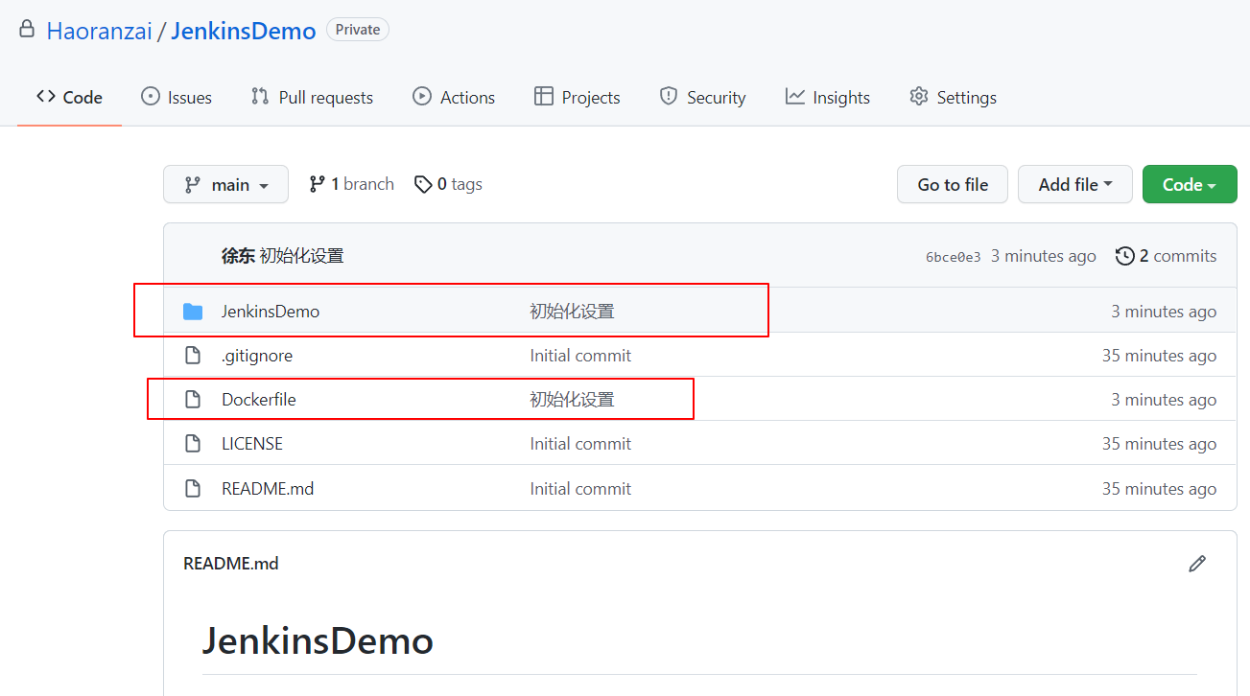Click the Private visibility badge
The image size is (1250, 696).
tap(358, 30)
